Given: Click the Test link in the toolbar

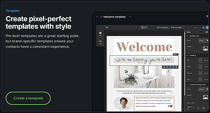Looking at the screenshot, I should (196, 28).
